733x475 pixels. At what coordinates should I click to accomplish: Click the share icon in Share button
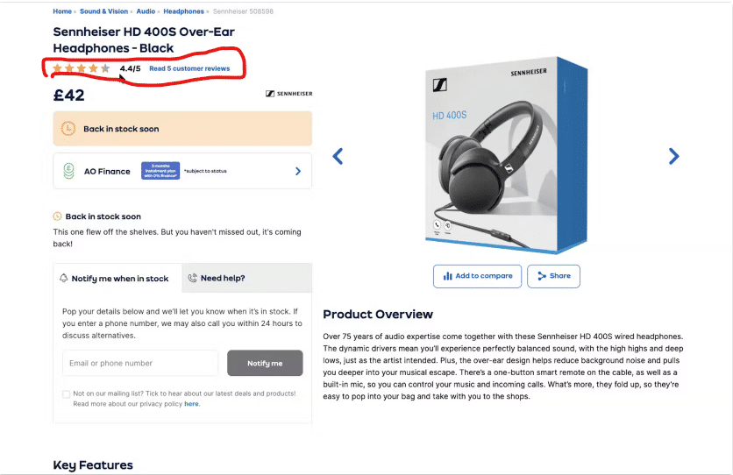pos(542,276)
